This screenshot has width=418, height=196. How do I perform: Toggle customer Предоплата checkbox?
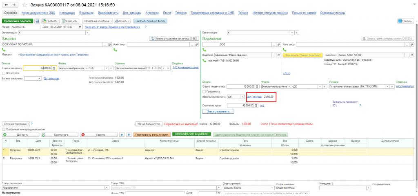3,73
